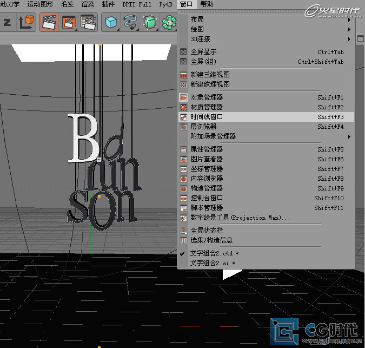The width and height of the screenshot is (365, 348).
Task: Open the NURBS icon flyout arrow
Action: [157, 30]
